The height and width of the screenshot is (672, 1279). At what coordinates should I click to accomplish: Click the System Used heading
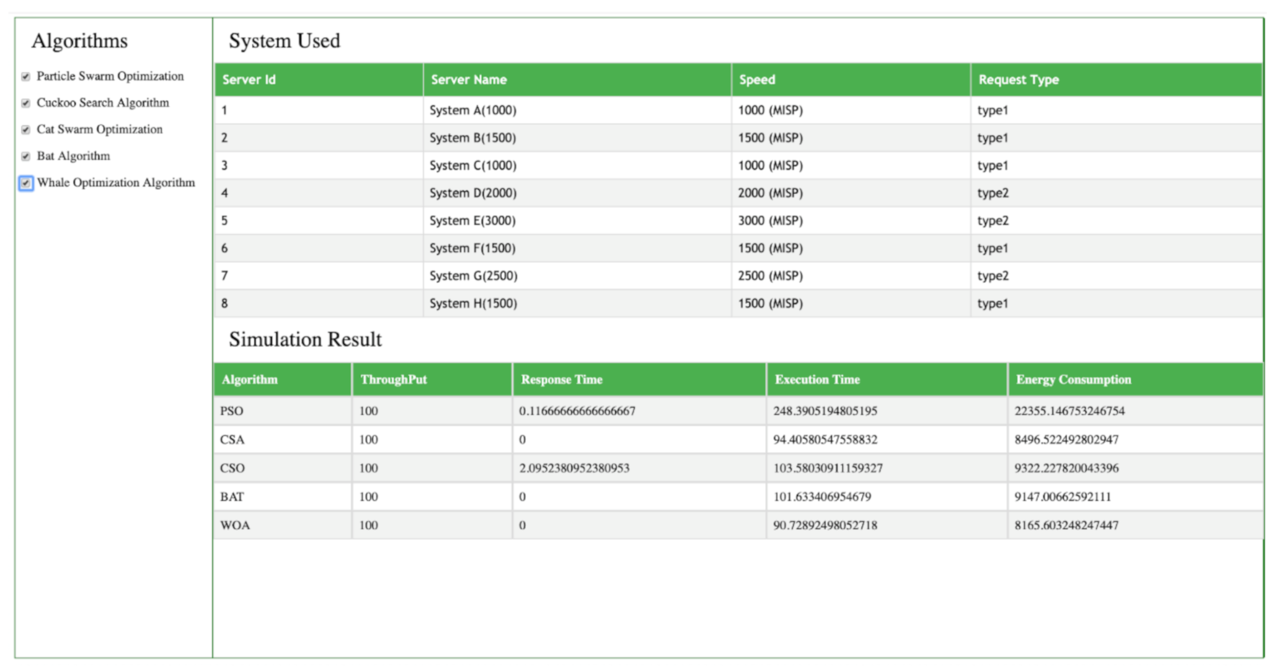coord(285,41)
